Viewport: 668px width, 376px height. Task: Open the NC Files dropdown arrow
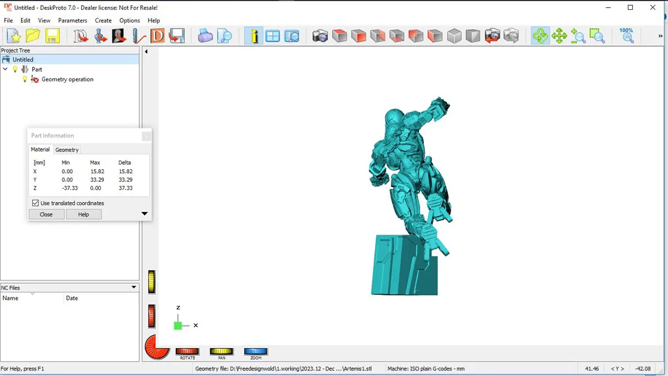[134, 288]
